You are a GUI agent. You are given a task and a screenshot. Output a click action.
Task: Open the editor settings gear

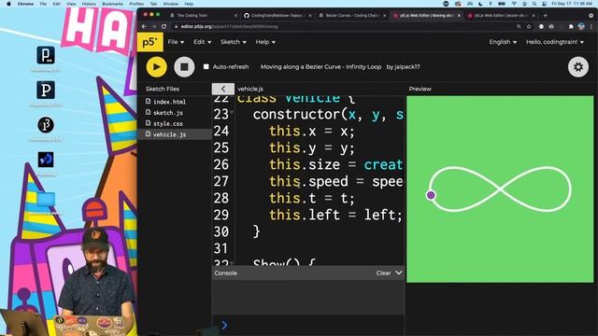[x=578, y=66]
